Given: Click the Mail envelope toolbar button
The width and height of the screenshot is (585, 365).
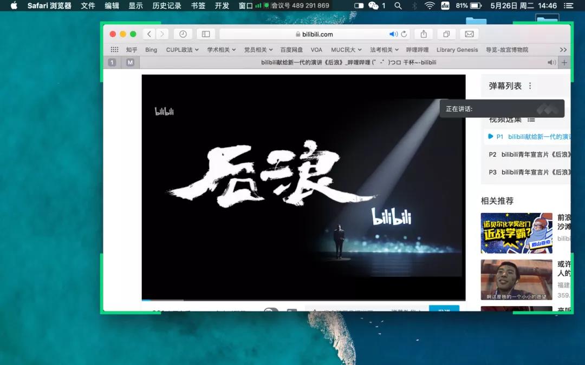Looking at the screenshot, I should pos(469,34).
